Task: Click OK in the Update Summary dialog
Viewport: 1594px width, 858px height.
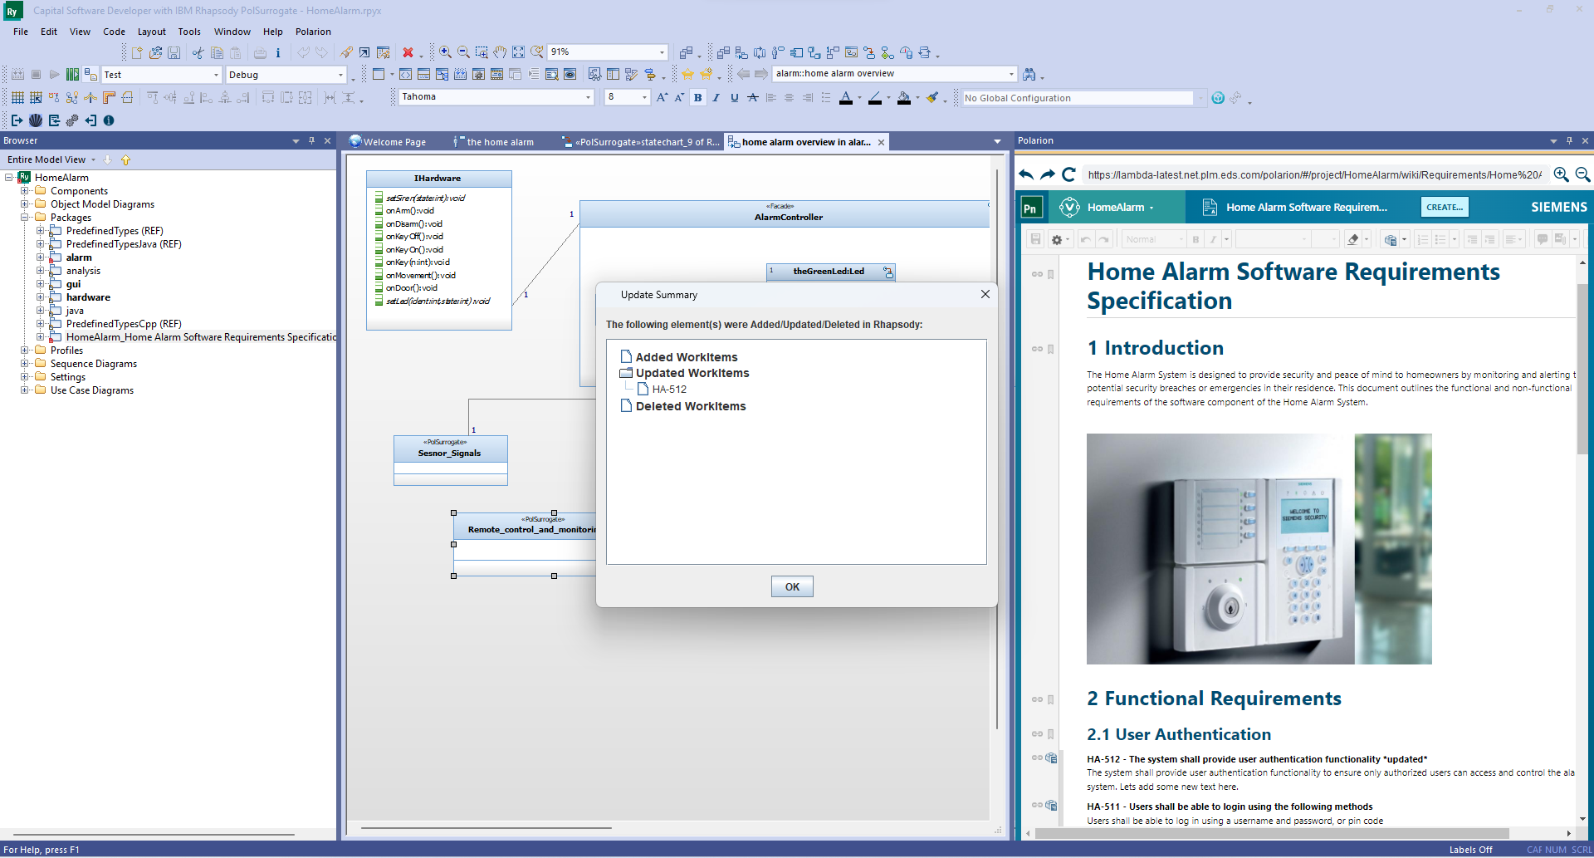Action: (791, 586)
